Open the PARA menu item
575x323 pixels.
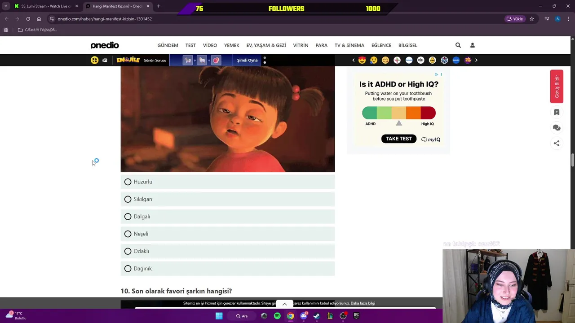(321, 45)
